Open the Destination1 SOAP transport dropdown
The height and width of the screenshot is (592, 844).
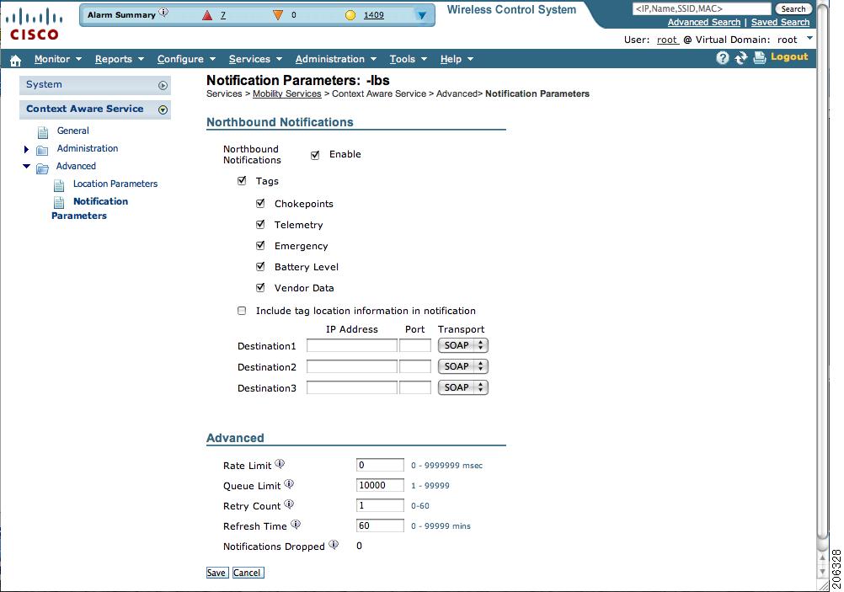click(462, 344)
